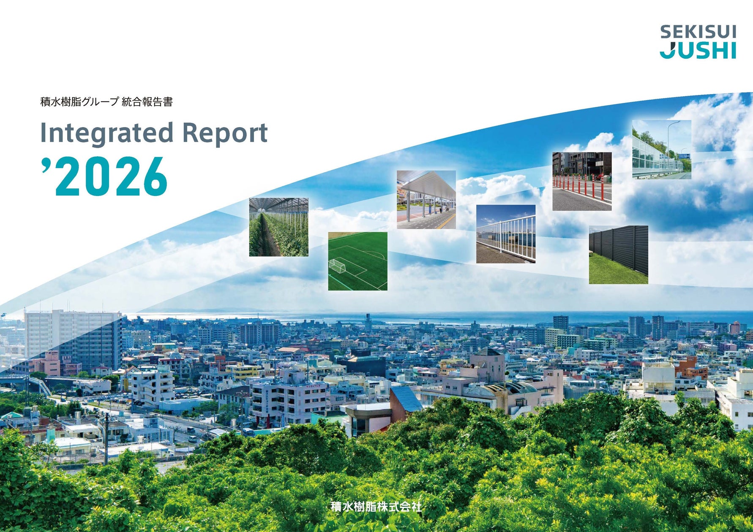Image resolution: width=753 pixels, height=532 pixels.
Task: Select the orange road bollards photo
Action: pos(582,181)
